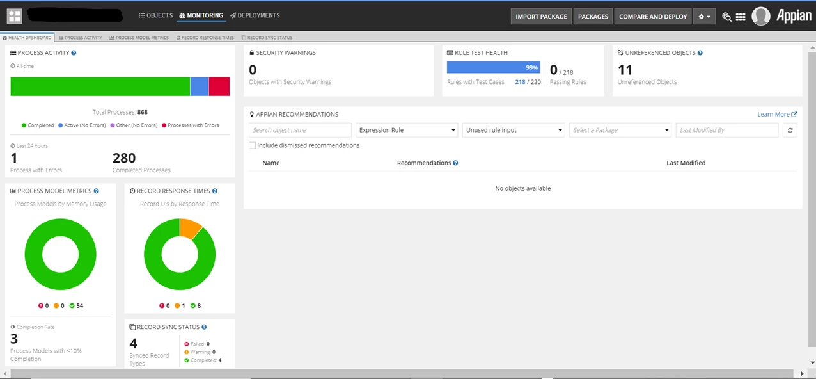Click the 1 Process with Errors count
The width and height of the screenshot is (816, 379).
coord(14,158)
